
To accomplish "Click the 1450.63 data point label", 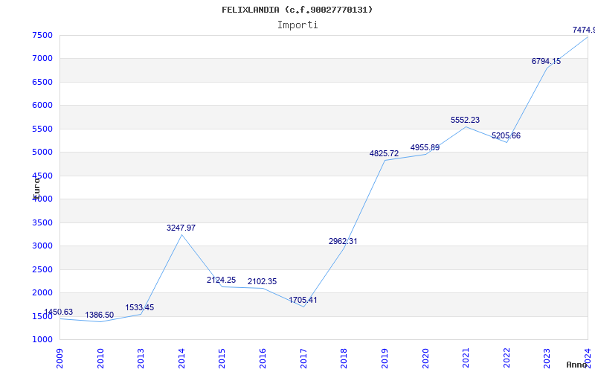I will point(59,312).
